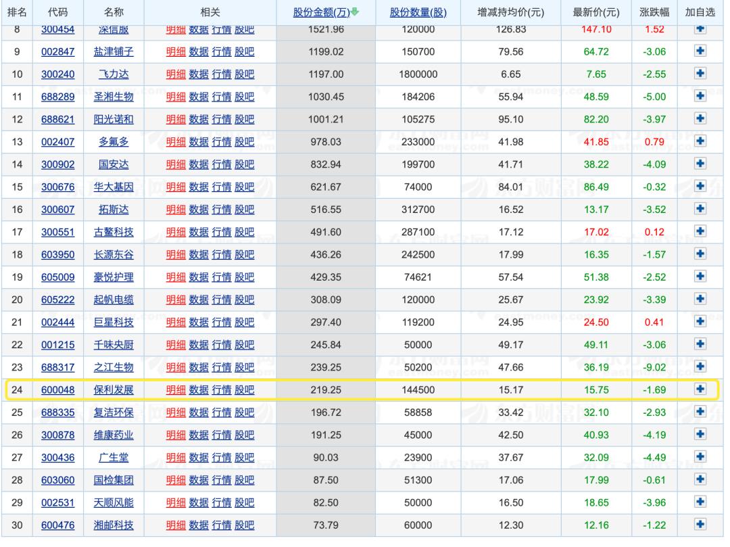Add 豪悦护理 to watchlist via plus icon
The image size is (730, 547).
700,277
